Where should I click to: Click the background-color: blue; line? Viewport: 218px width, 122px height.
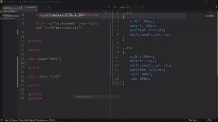click(151, 65)
